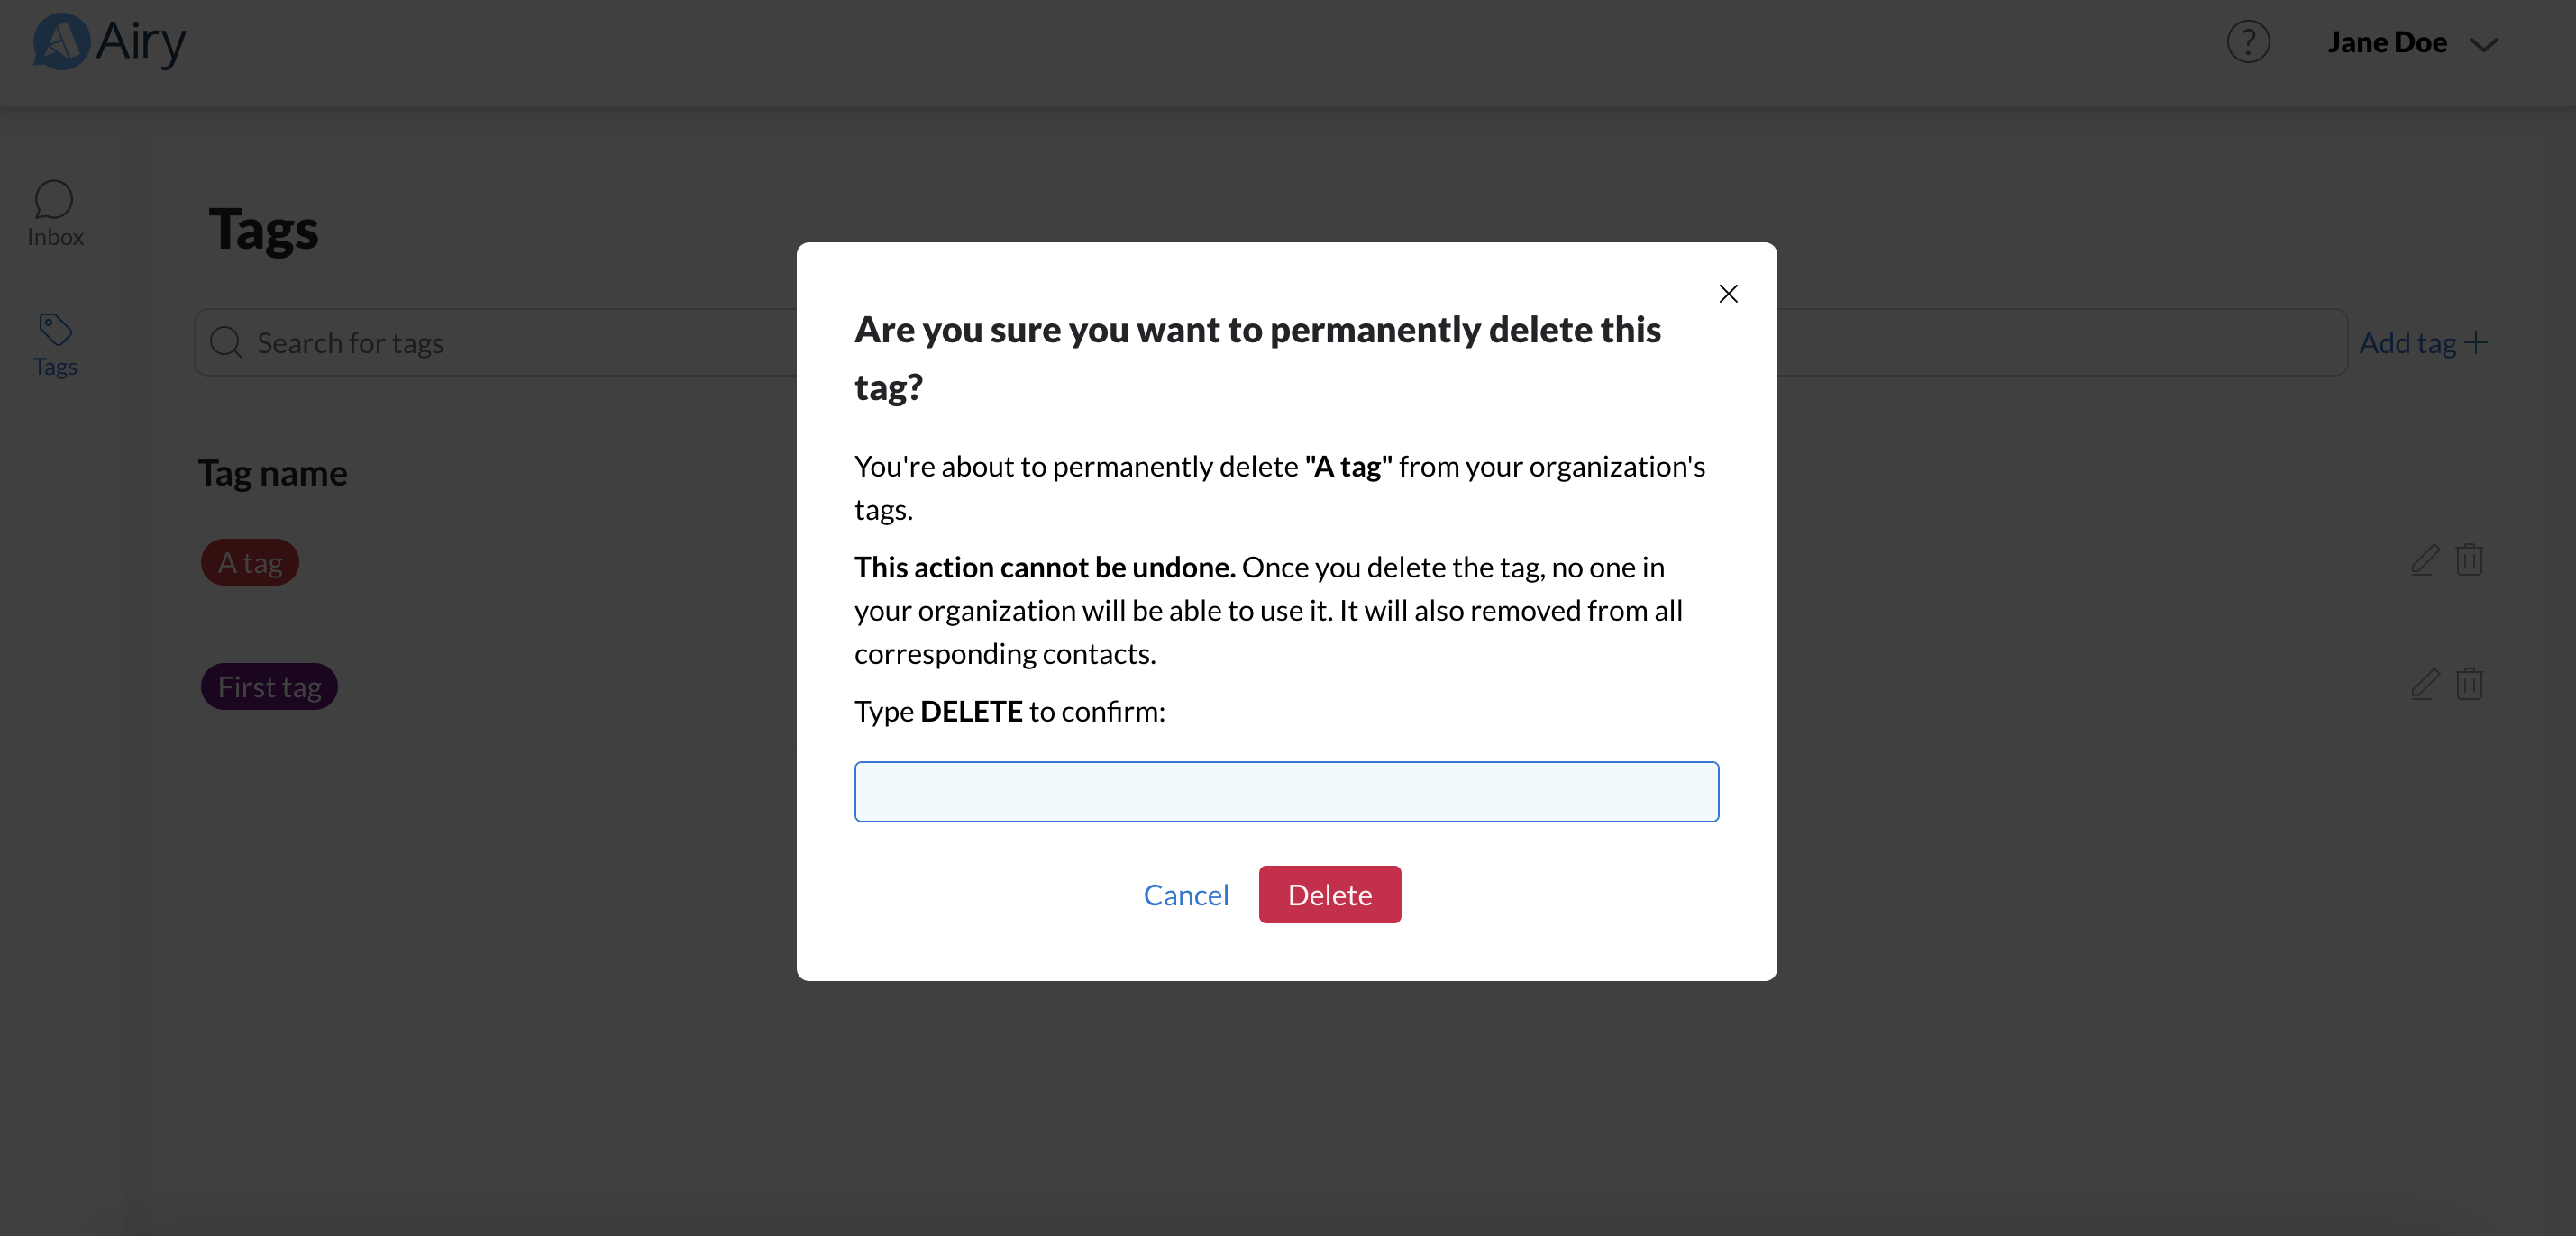Click trash icon for "First tag"
This screenshot has width=2576, height=1236.
(x=2469, y=686)
